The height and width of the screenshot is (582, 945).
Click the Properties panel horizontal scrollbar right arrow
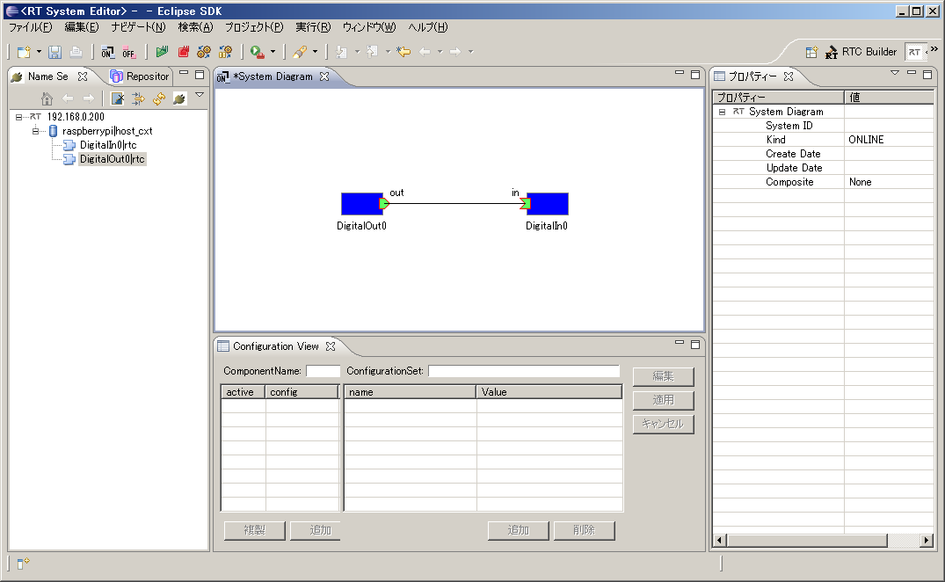(927, 541)
